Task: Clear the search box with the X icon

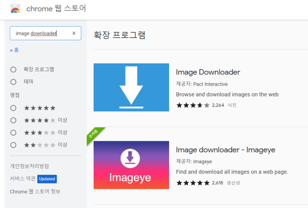Action: pos(74,33)
